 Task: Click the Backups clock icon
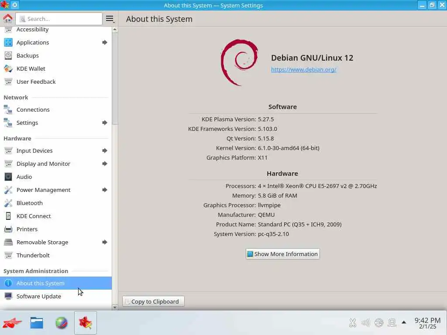[x=8, y=55]
